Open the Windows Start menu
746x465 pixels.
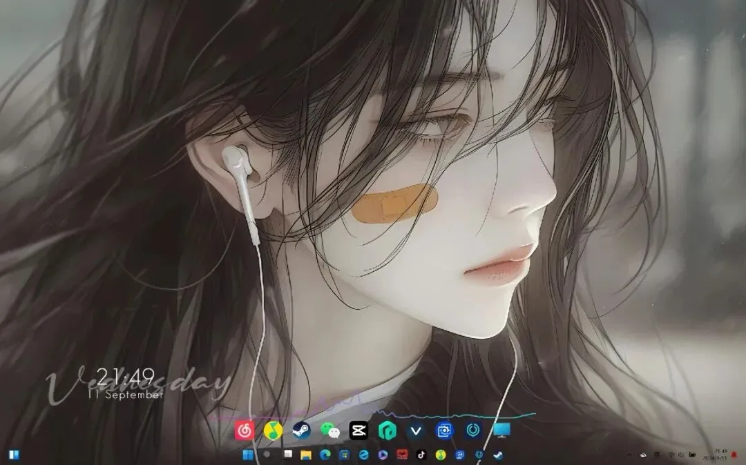coord(248,455)
